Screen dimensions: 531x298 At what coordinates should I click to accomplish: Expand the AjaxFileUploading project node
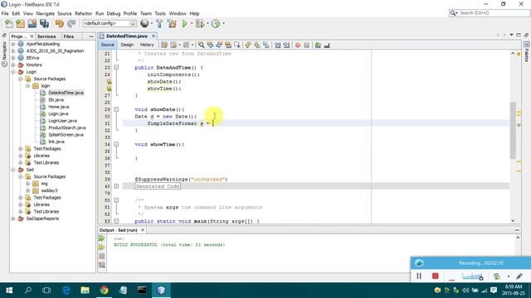point(13,44)
